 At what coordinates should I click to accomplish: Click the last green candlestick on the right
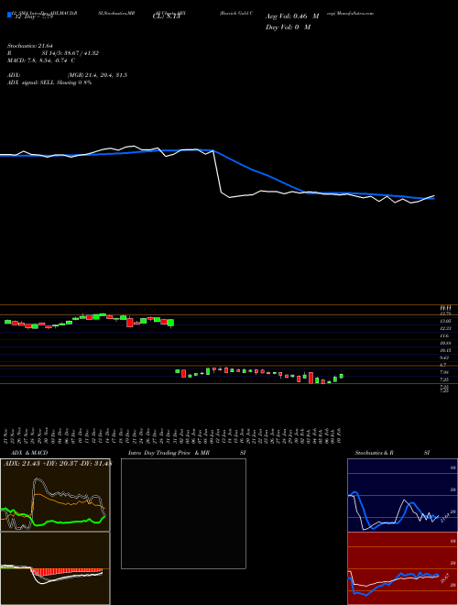tap(341, 376)
